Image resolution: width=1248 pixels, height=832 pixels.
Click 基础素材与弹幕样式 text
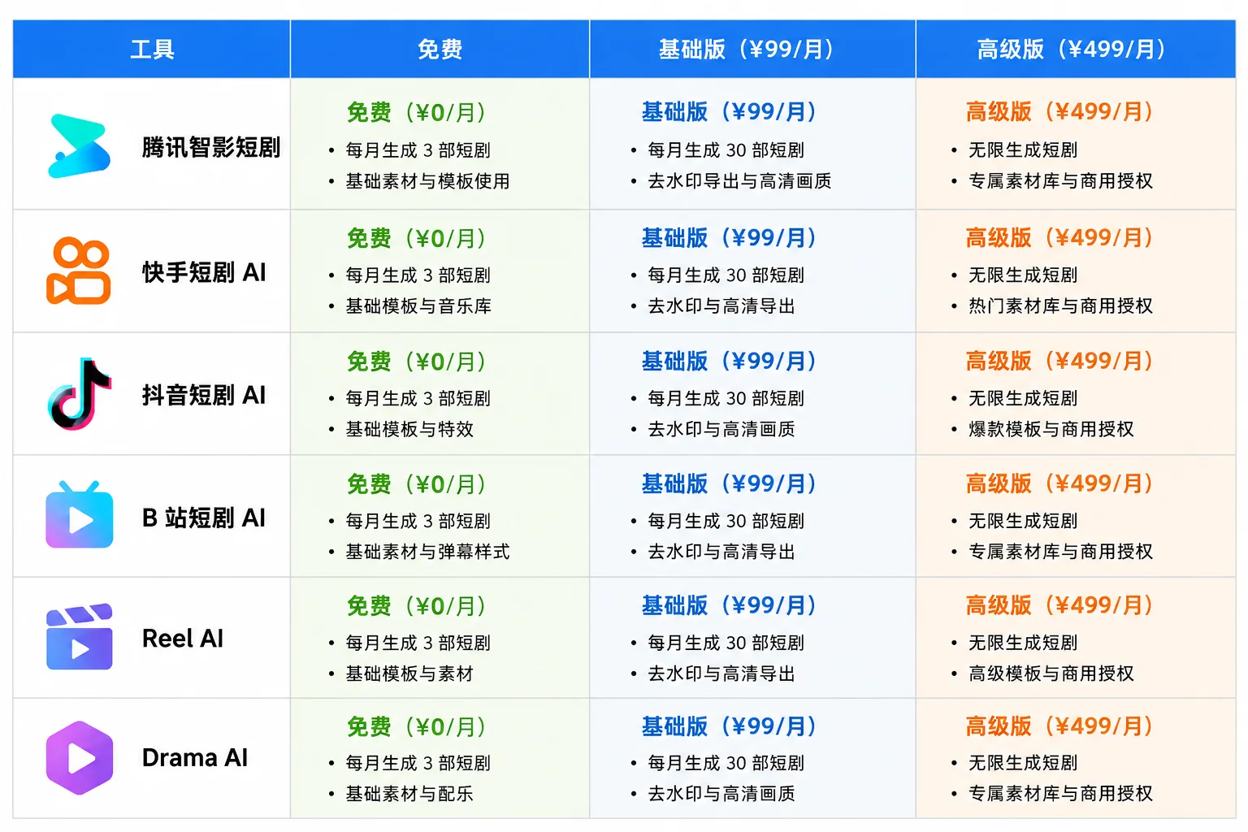[427, 552]
